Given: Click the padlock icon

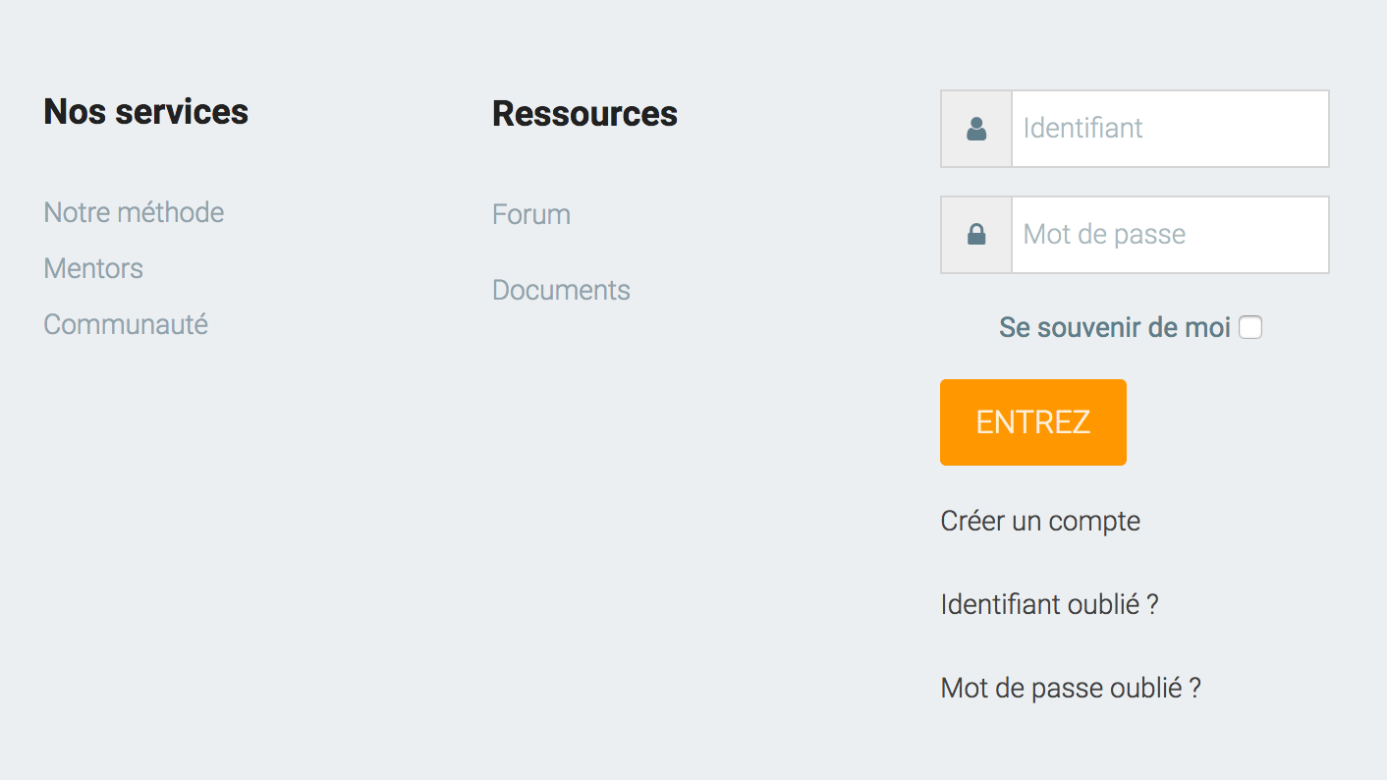Looking at the screenshot, I should pos(976,235).
